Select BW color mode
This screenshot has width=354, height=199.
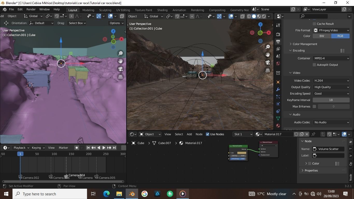(322, 36)
